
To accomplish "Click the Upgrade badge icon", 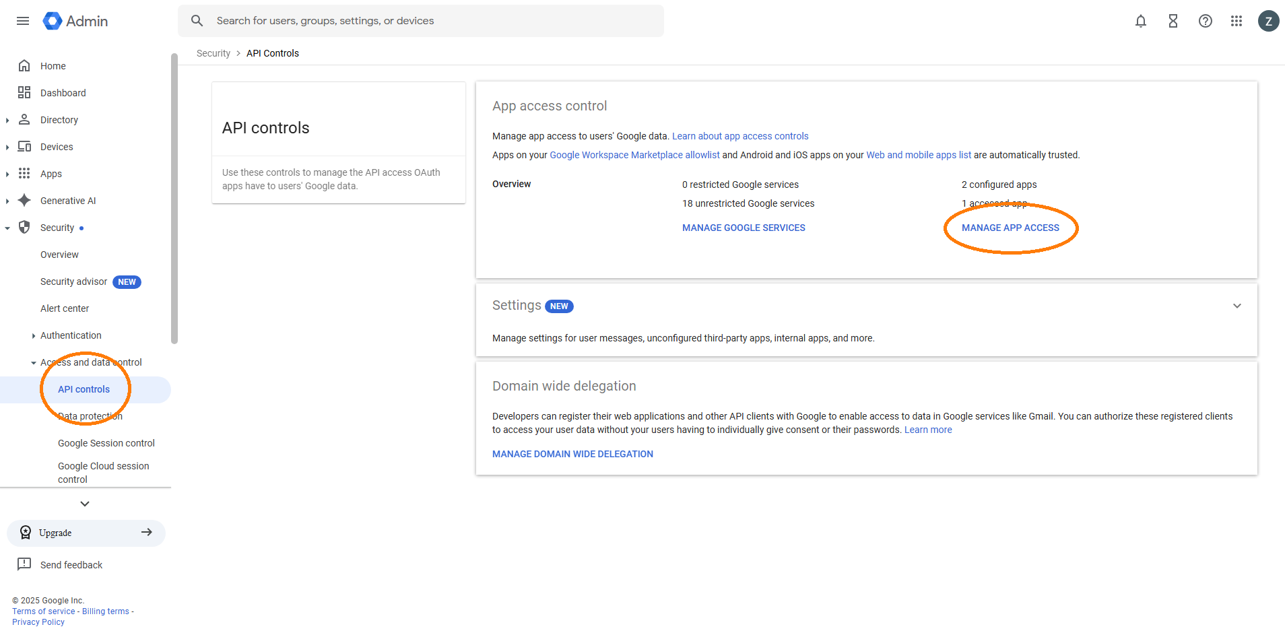I will (x=26, y=533).
